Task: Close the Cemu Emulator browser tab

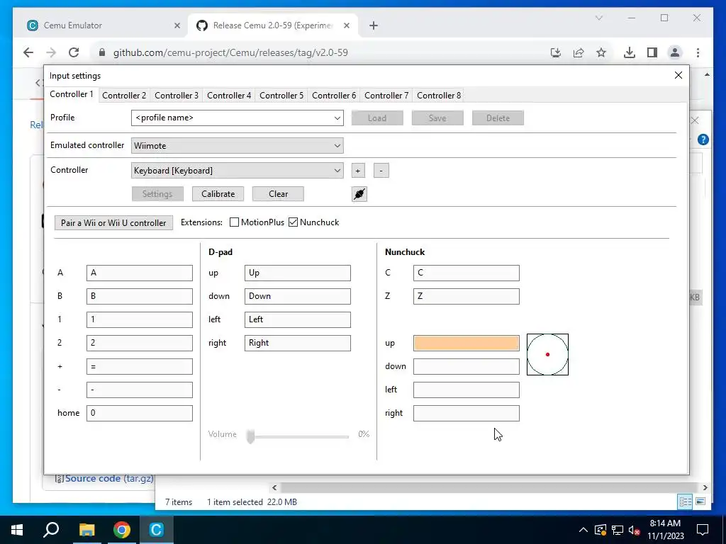Action: pyautogui.click(x=177, y=25)
